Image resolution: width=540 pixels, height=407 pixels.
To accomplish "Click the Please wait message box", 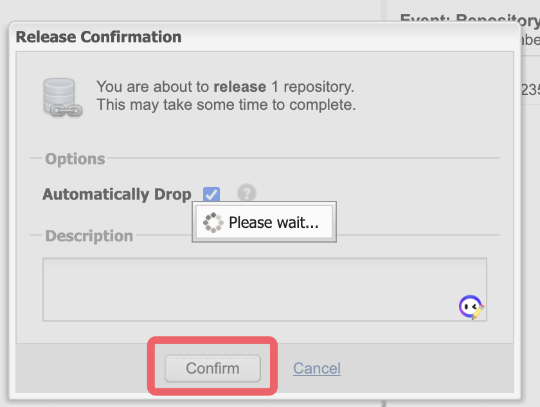I will [x=273, y=223].
